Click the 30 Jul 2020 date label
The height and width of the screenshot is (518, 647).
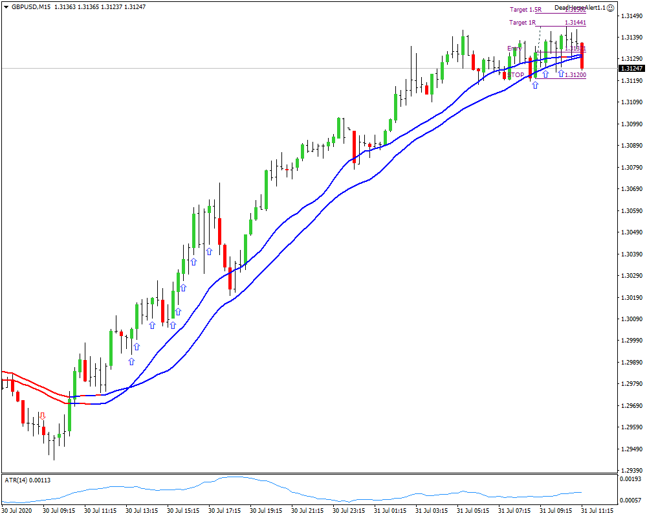coord(17,511)
